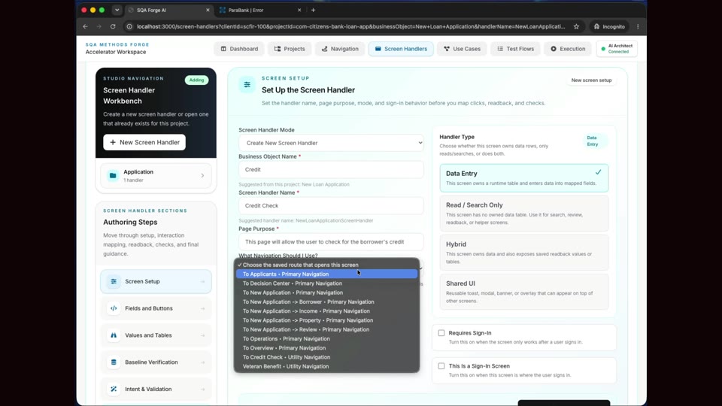The image size is (722, 406).
Task: Click New Screen Handler button
Action: click(x=144, y=142)
